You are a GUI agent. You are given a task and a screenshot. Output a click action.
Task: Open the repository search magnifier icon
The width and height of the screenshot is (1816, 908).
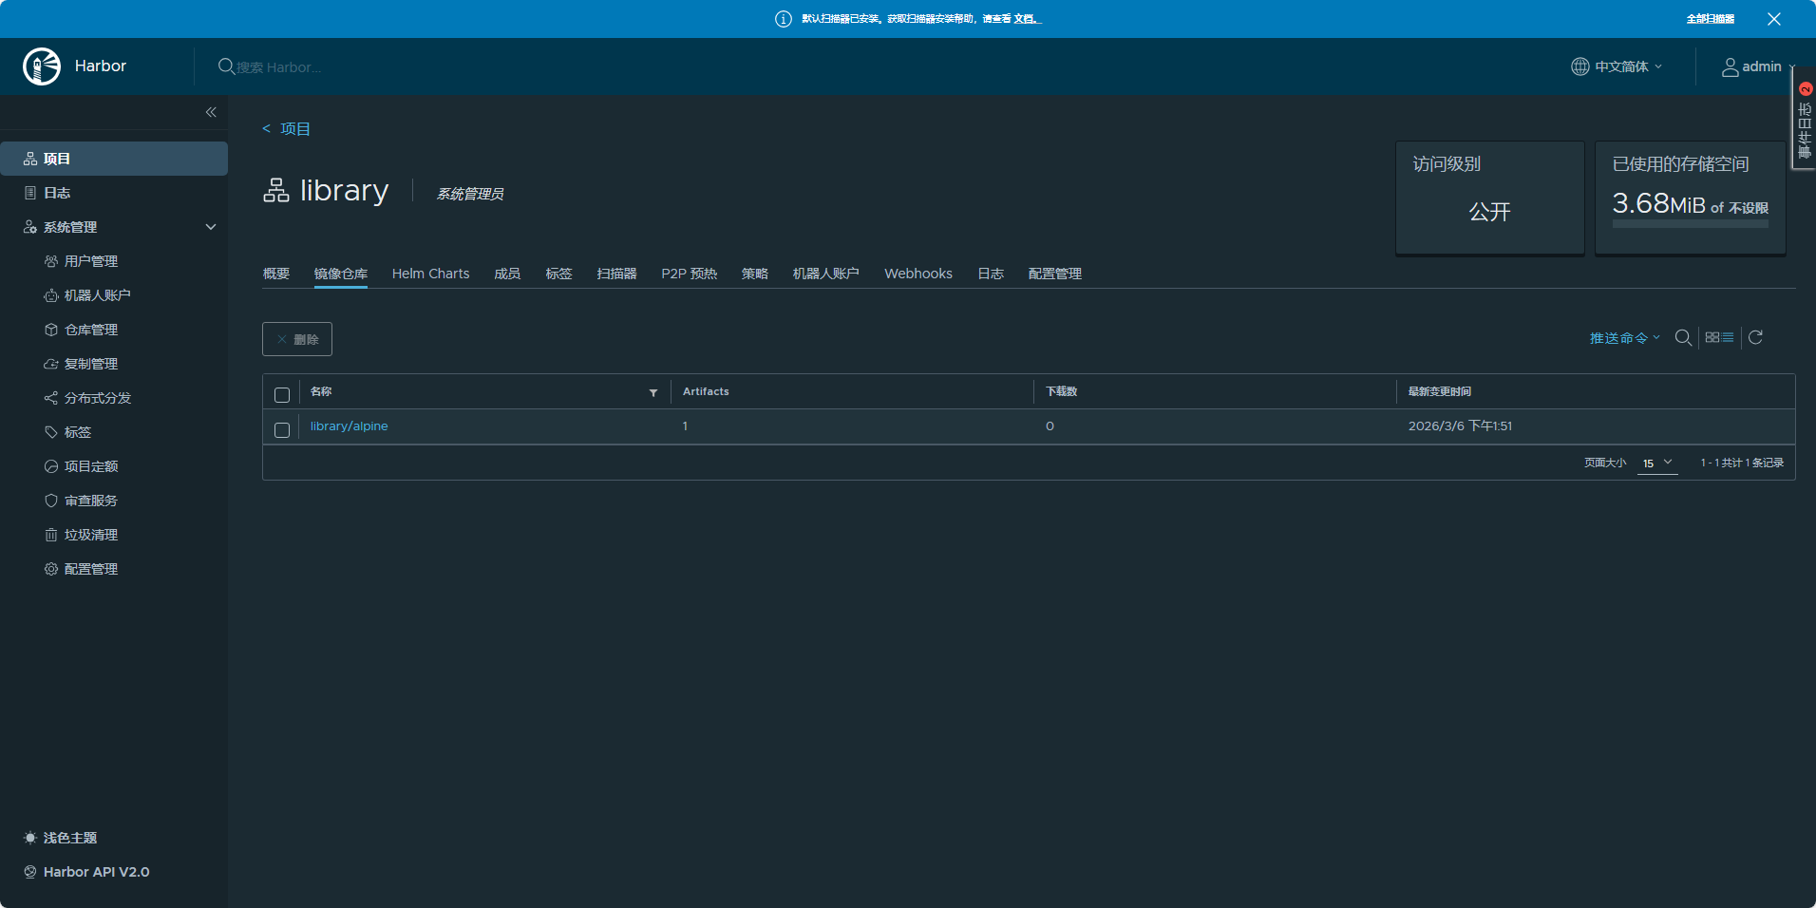pyautogui.click(x=1683, y=337)
